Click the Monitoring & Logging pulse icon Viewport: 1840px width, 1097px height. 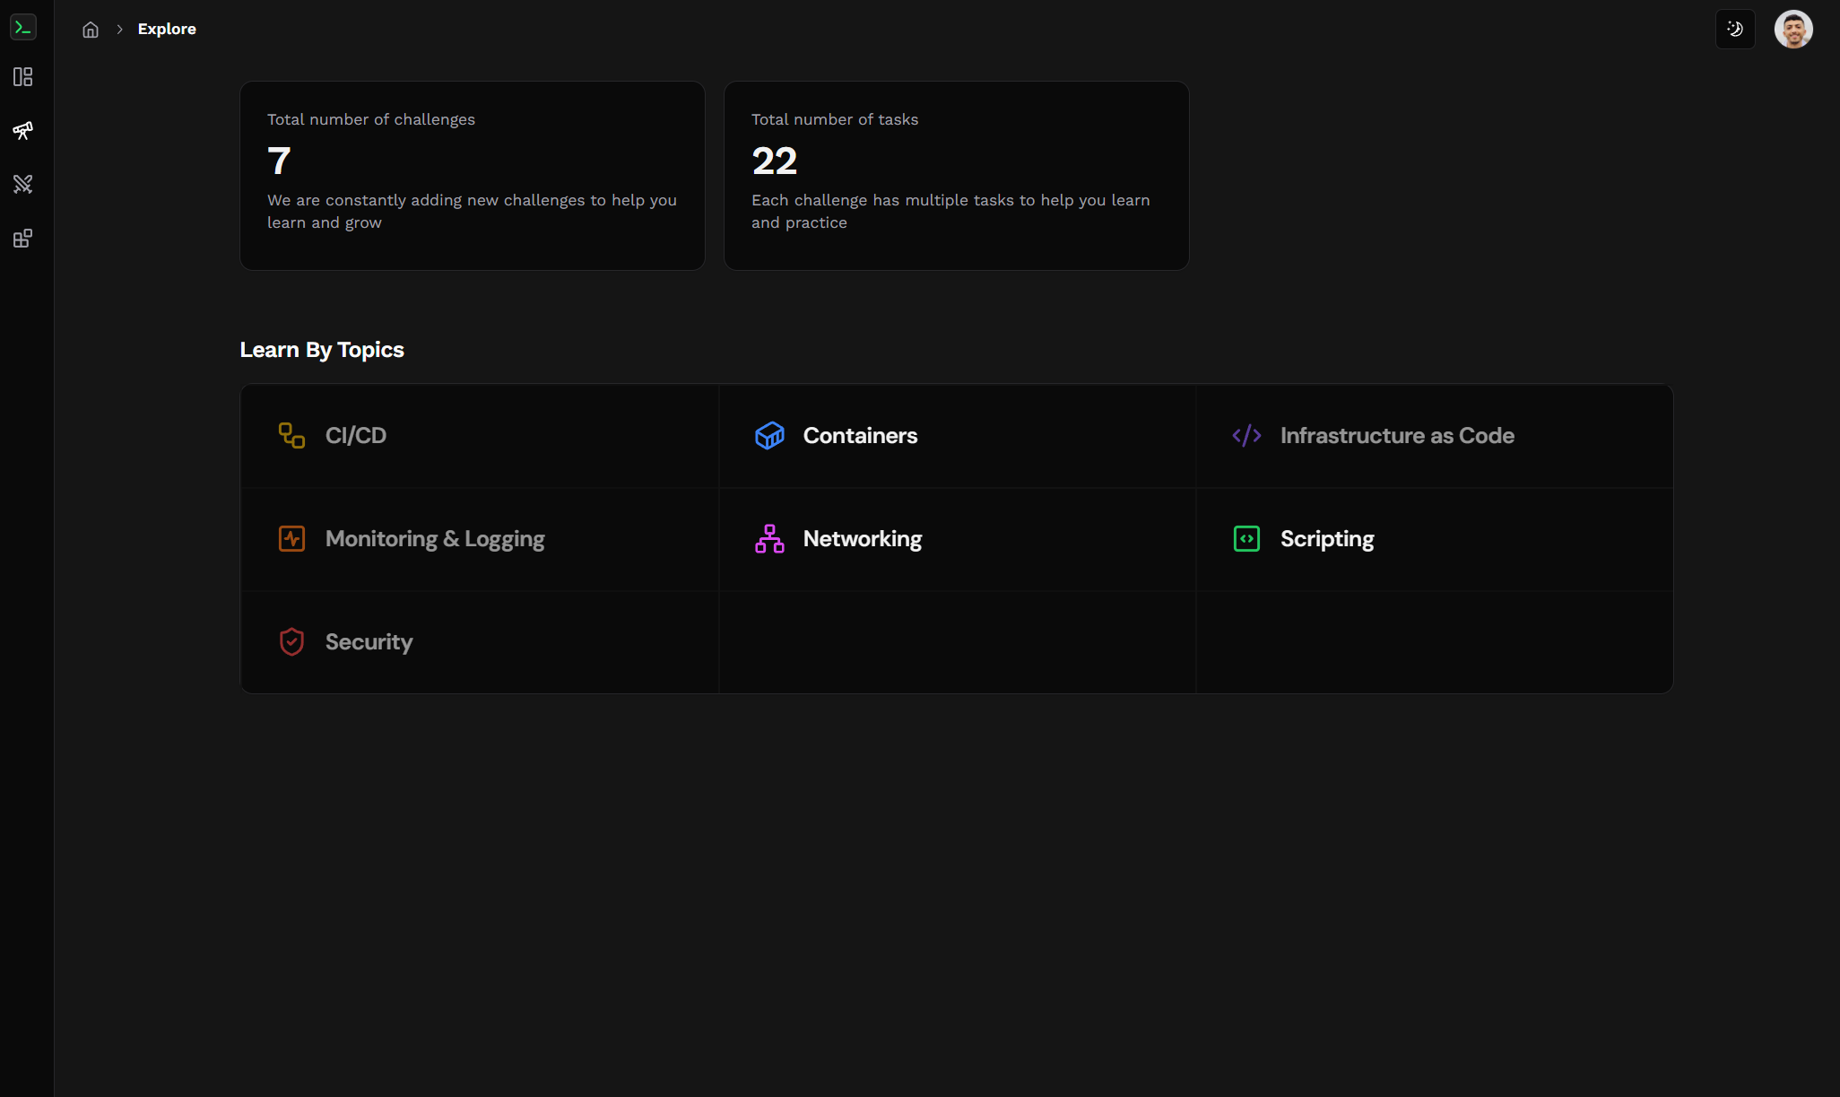point(291,539)
